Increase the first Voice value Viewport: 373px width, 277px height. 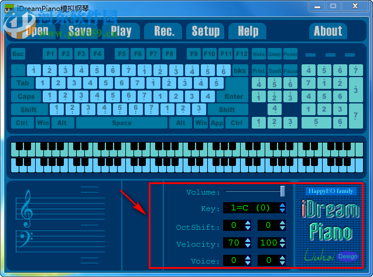(248, 258)
